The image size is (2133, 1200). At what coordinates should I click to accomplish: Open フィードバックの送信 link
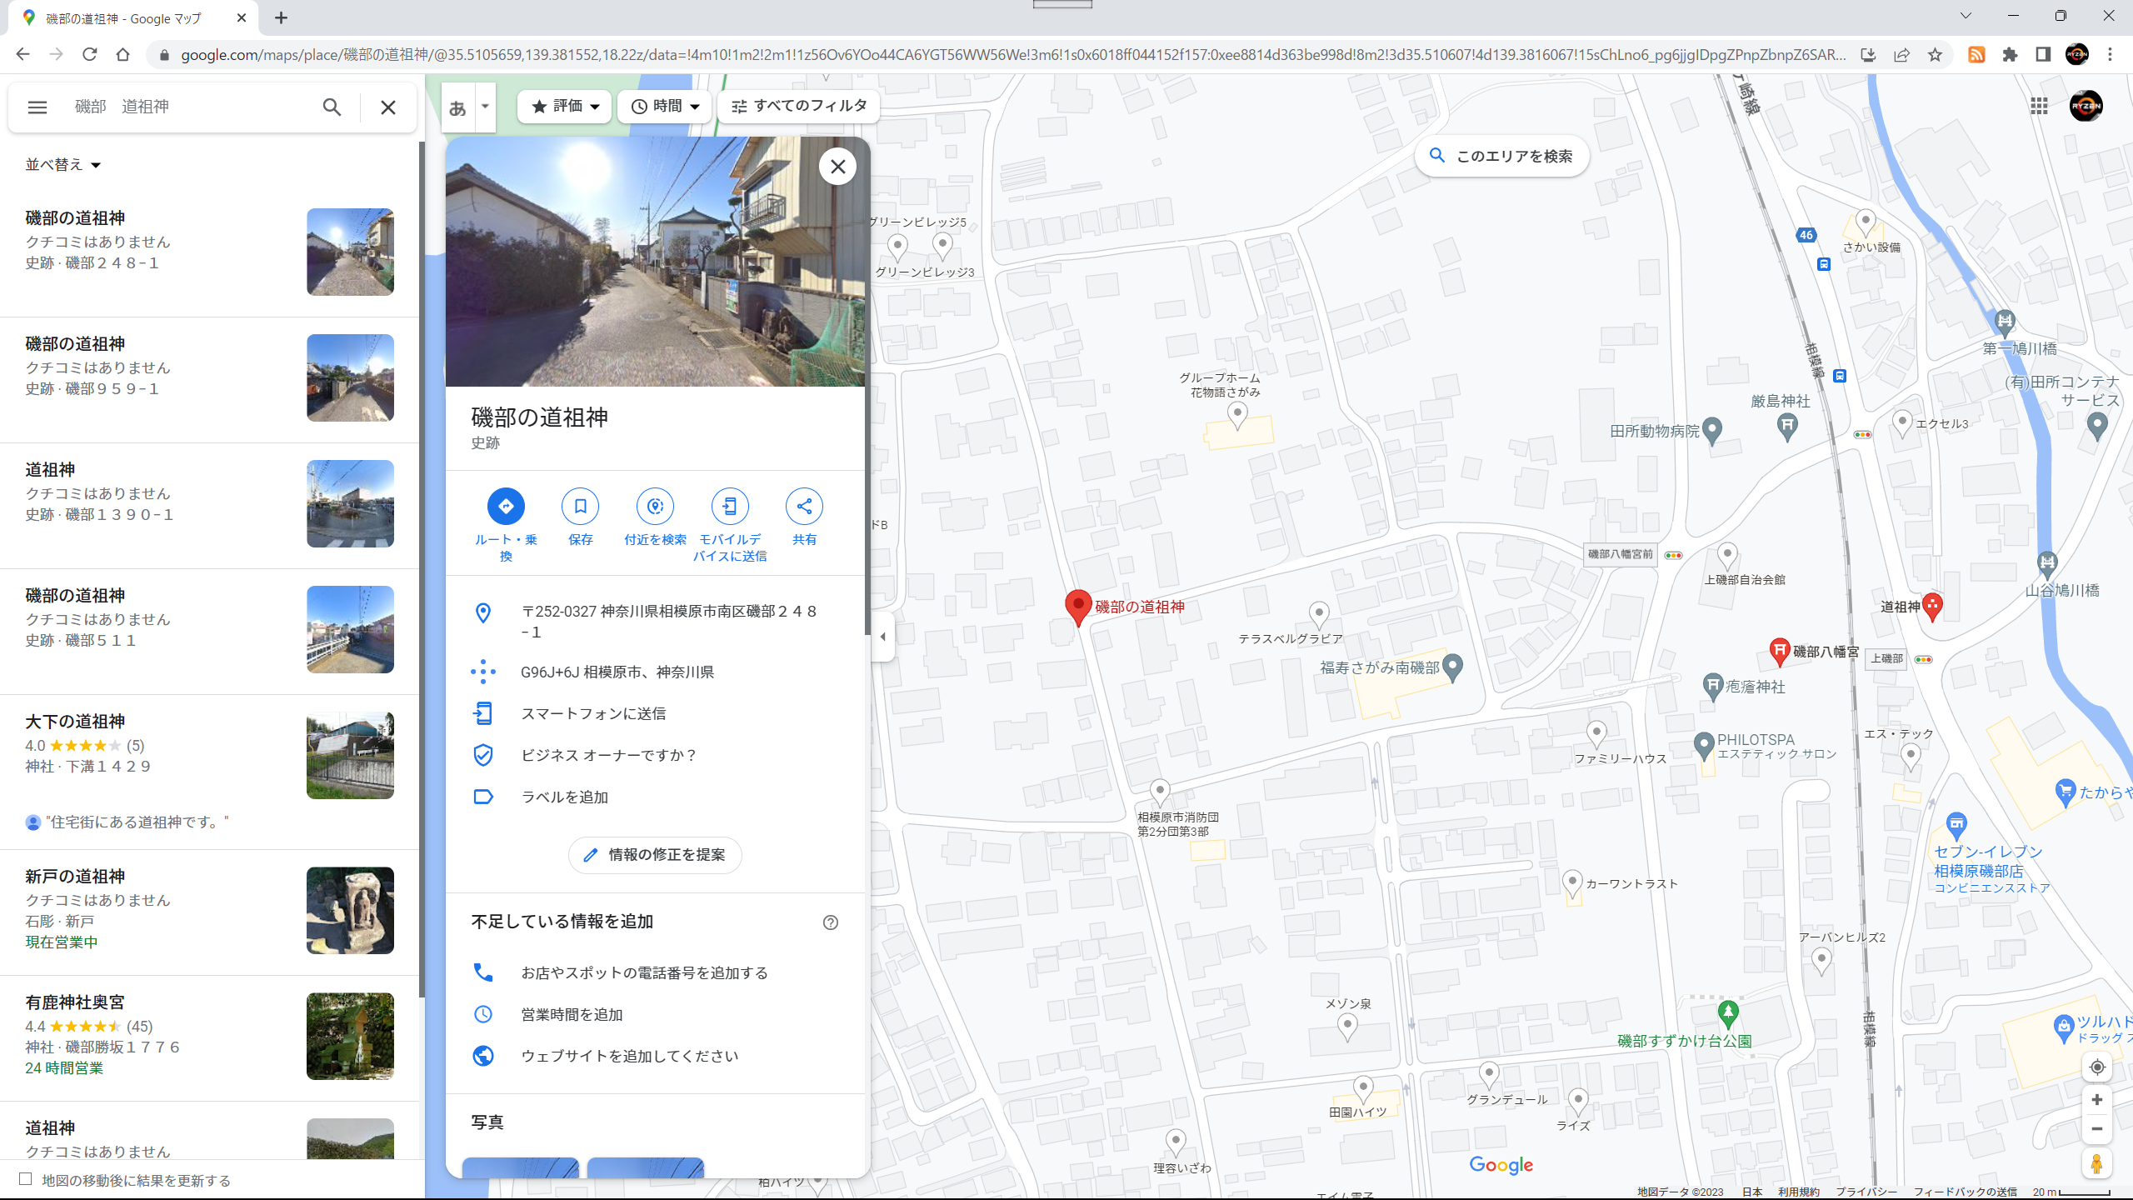(x=1965, y=1192)
